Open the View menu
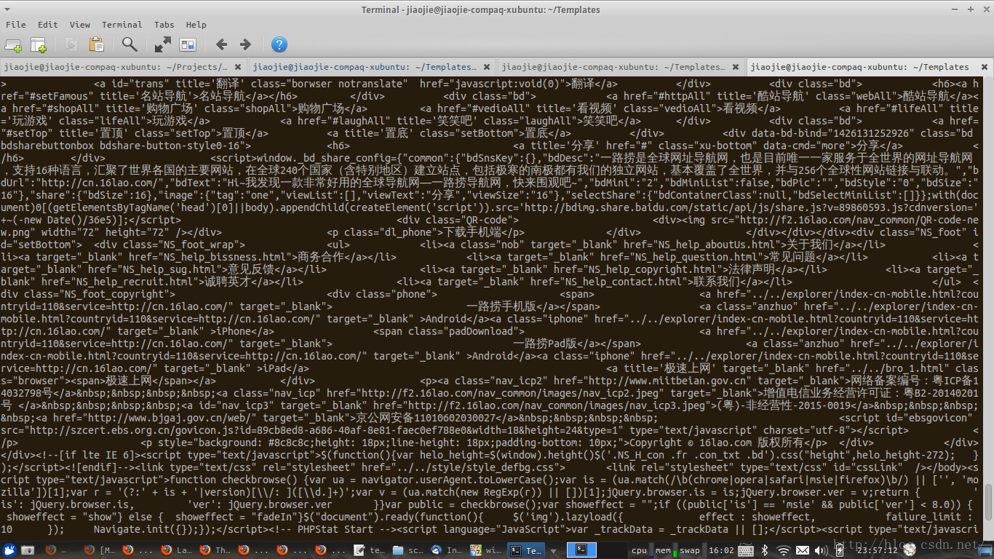This screenshot has height=559, width=994. pyautogui.click(x=80, y=25)
